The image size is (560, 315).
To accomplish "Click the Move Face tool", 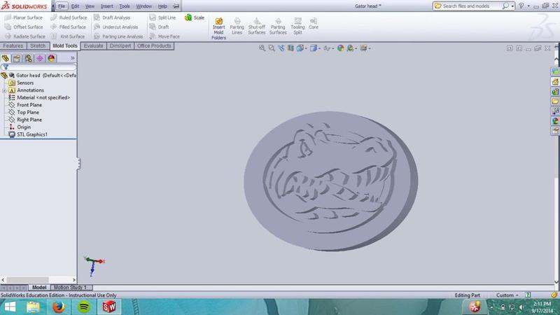I will click(164, 36).
